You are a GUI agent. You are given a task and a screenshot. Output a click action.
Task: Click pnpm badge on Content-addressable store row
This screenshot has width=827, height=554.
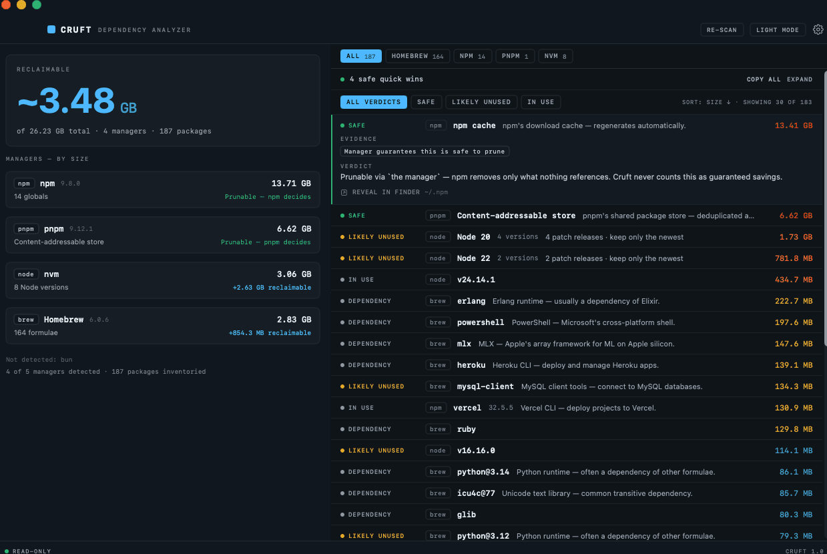tap(438, 216)
